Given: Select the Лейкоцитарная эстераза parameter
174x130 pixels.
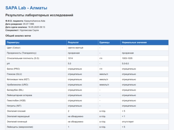Looking at the screenshot, I should tap(19, 95).
